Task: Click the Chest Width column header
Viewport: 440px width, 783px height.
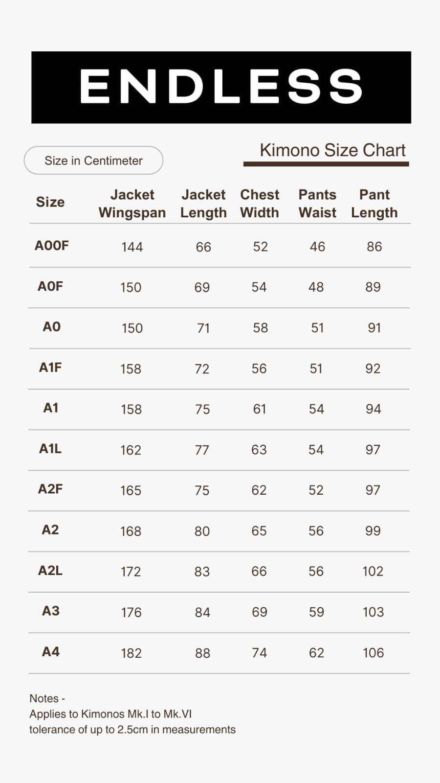Action: pyautogui.click(x=260, y=204)
